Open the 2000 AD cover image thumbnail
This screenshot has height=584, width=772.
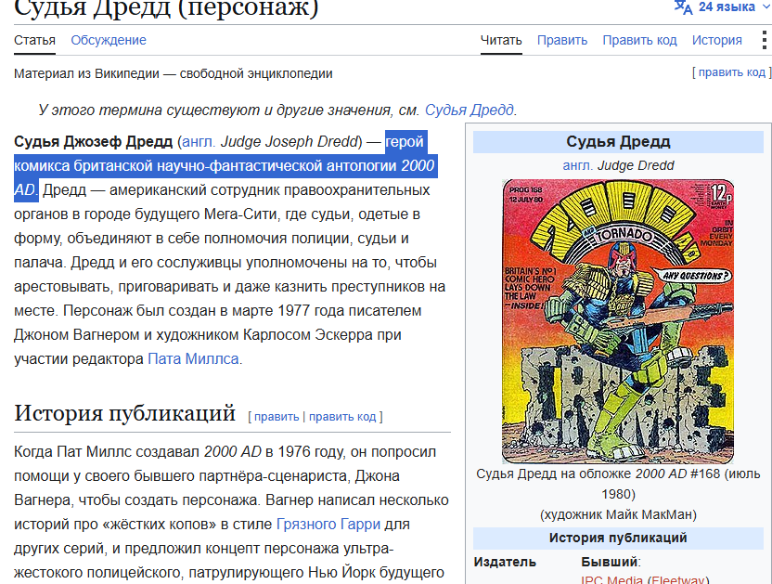coord(618,321)
